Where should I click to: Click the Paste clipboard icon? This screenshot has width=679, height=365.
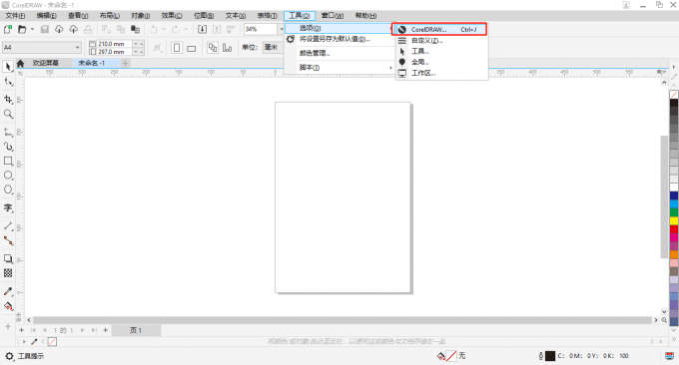point(135,29)
